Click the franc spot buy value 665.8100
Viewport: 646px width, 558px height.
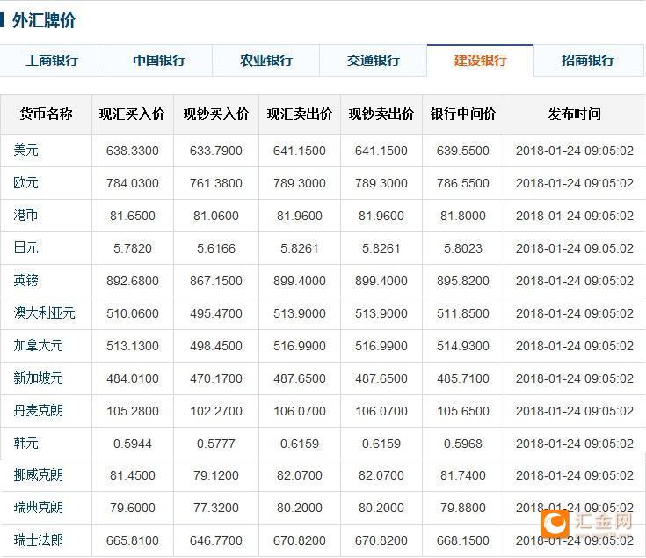pyautogui.click(x=132, y=540)
